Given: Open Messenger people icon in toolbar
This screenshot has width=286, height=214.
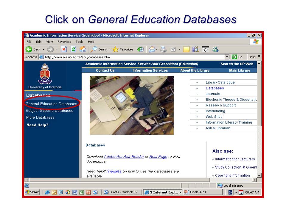Looking at the screenshot, I should 215,49.
